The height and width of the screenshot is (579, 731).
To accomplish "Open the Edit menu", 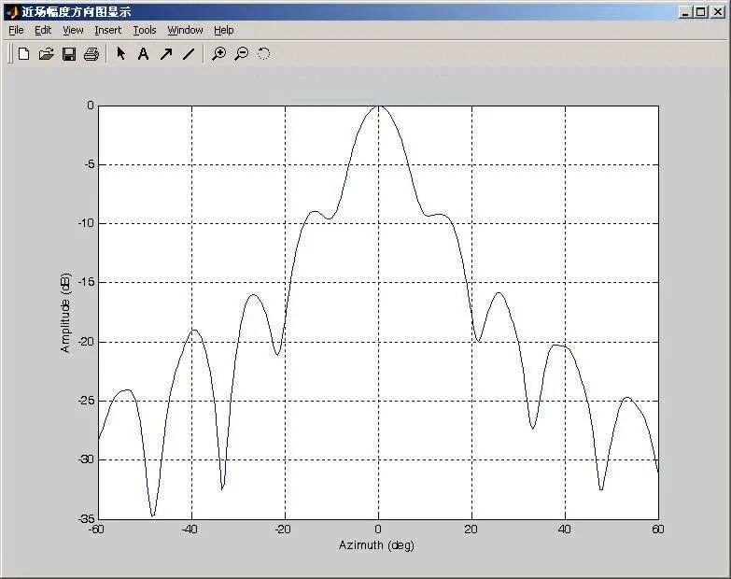I will tap(43, 30).
